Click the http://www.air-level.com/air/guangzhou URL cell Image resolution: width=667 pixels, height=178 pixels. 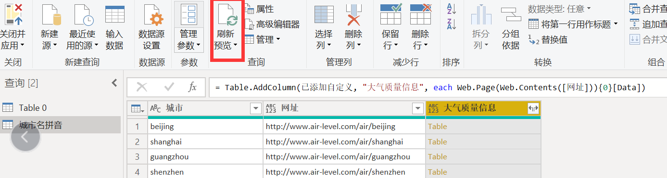[344, 156]
